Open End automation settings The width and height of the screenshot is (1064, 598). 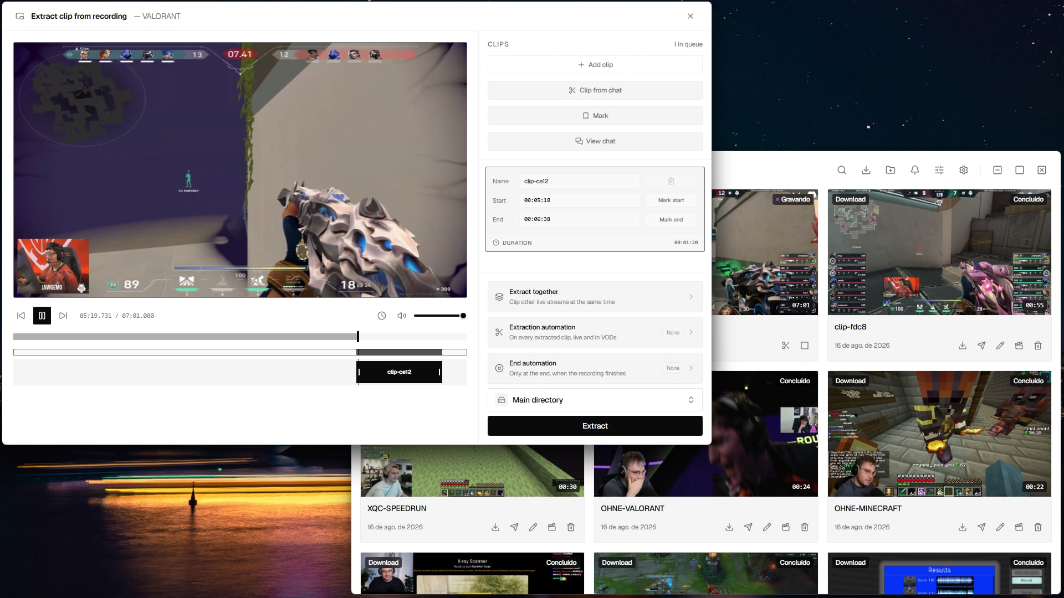pyautogui.click(x=595, y=368)
